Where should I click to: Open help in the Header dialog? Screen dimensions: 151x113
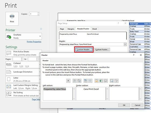coord(133,55)
